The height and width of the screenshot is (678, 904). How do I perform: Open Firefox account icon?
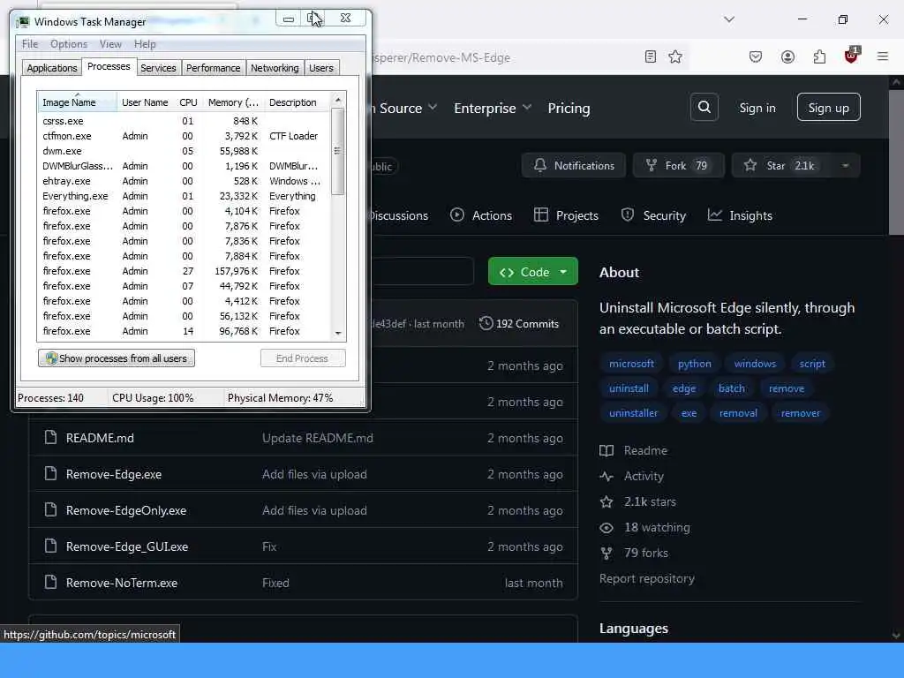point(787,56)
